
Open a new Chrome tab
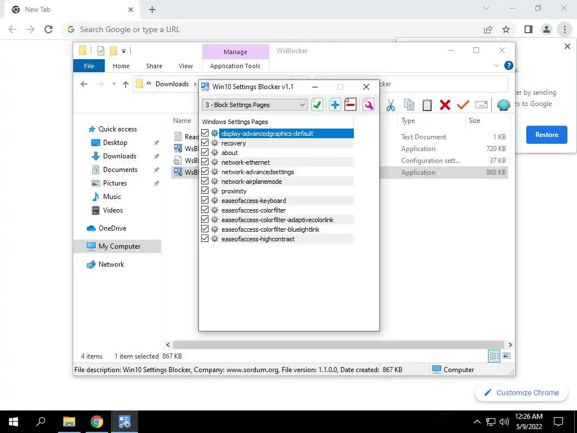pos(152,10)
